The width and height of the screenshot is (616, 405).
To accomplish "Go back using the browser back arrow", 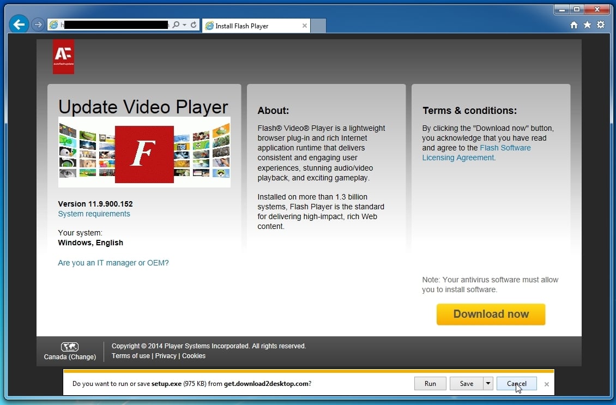I will (x=19, y=25).
